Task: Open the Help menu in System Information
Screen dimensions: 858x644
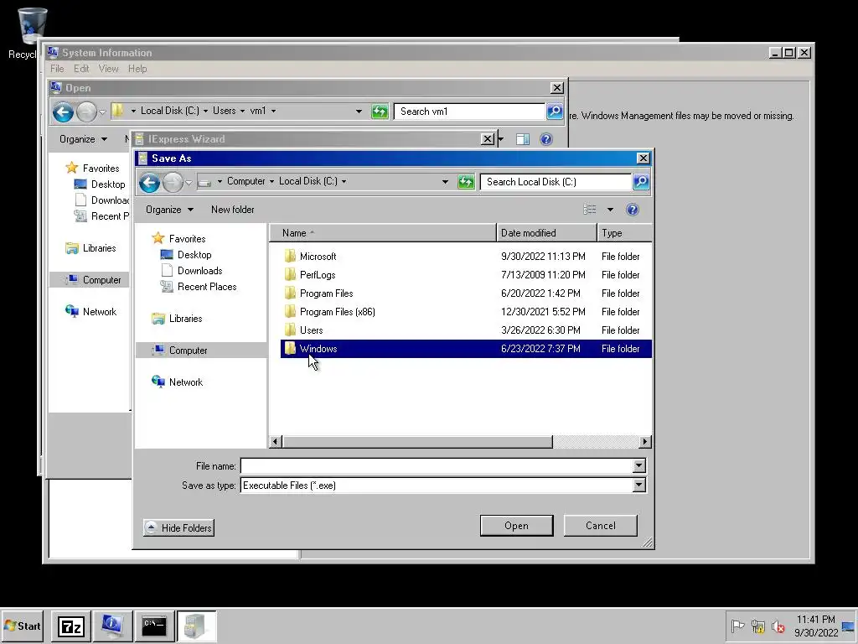Action: (137, 69)
